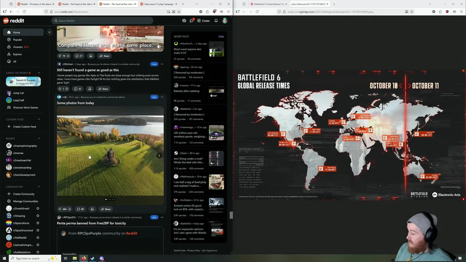The height and width of the screenshot is (262, 466).
Task: Collapse the Reddit left navigation sidebar
Action: tap(50, 32)
